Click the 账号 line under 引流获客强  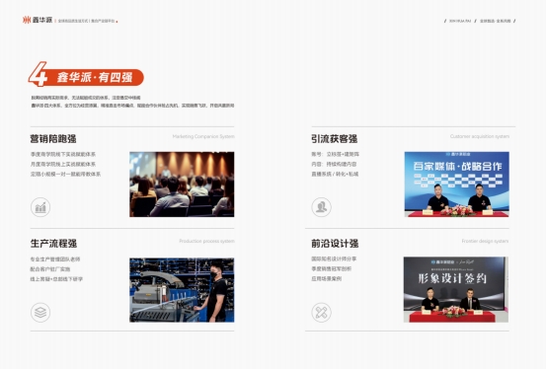(x=336, y=154)
